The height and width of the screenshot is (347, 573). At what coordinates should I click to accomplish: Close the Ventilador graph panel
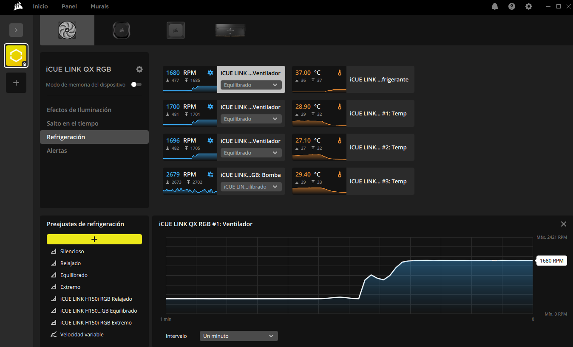(x=564, y=224)
